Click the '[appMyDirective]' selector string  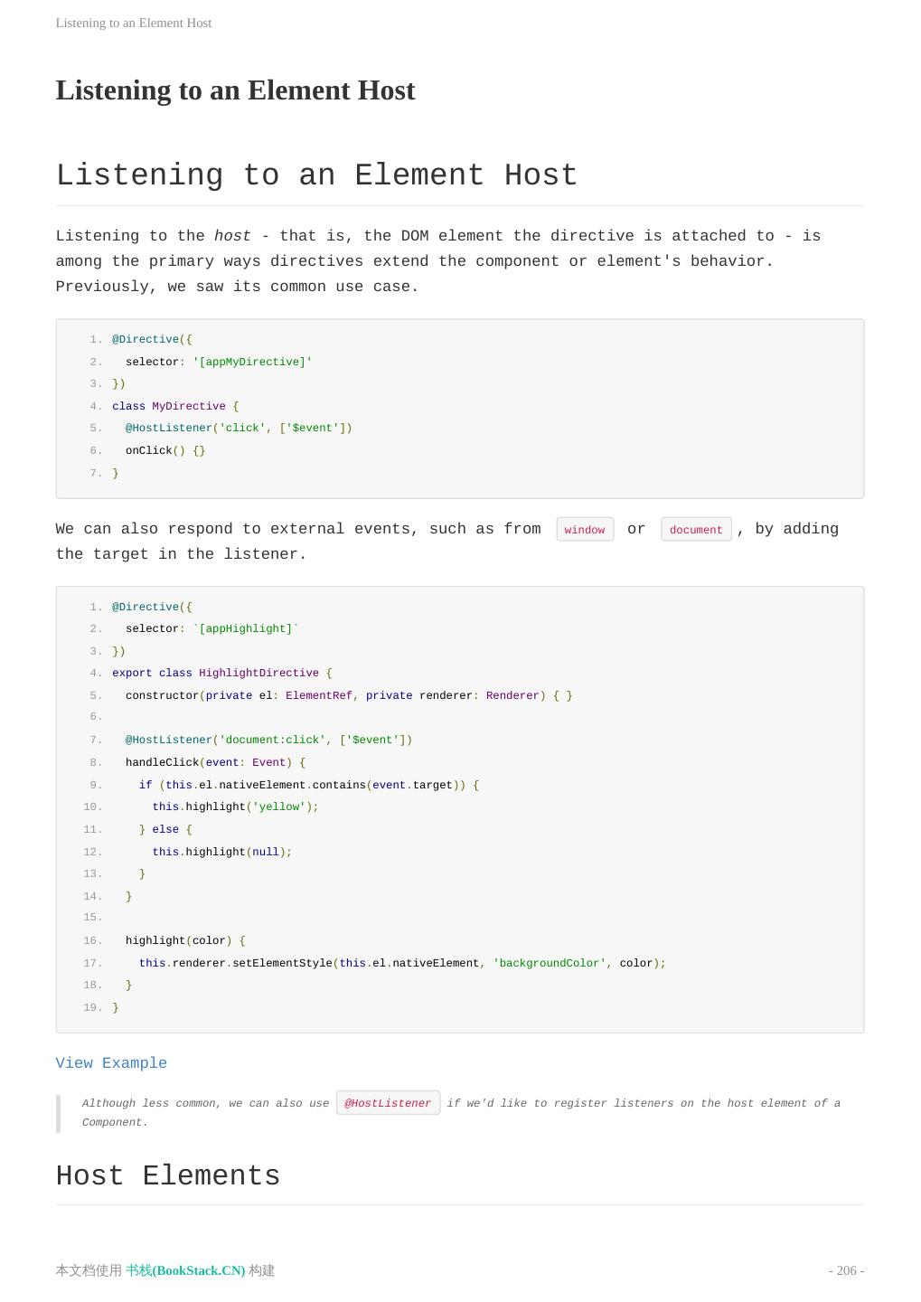pos(252,362)
